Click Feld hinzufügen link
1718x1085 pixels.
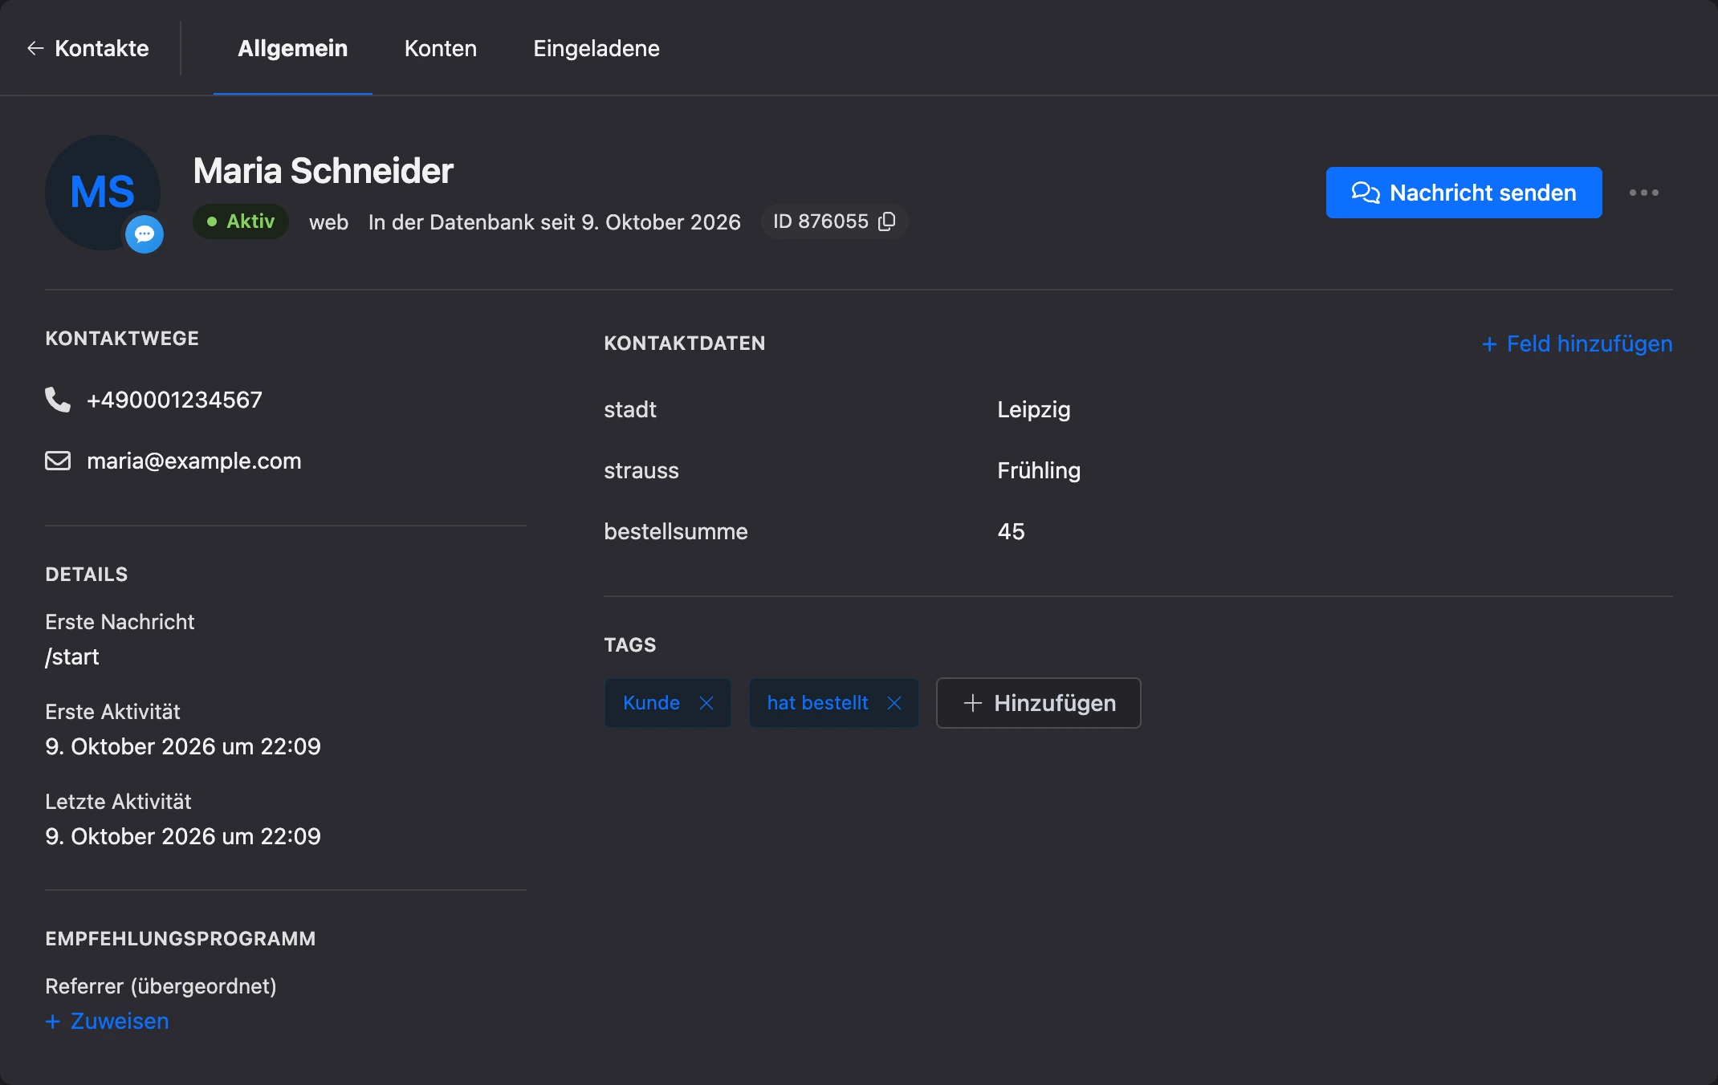click(1577, 343)
